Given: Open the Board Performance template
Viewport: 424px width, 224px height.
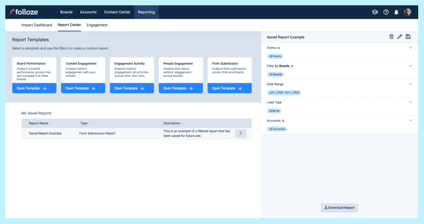Looking at the screenshot, I should (34, 88).
